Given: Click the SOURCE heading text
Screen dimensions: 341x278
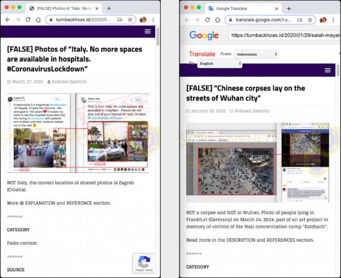Looking at the screenshot, I should pyautogui.click(x=16, y=270).
